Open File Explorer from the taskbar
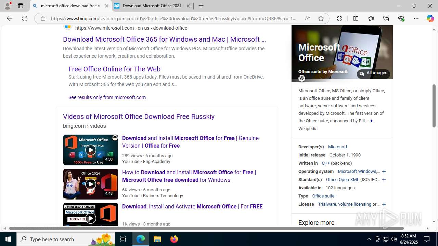This screenshot has width=438, height=246. pos(157,239)
